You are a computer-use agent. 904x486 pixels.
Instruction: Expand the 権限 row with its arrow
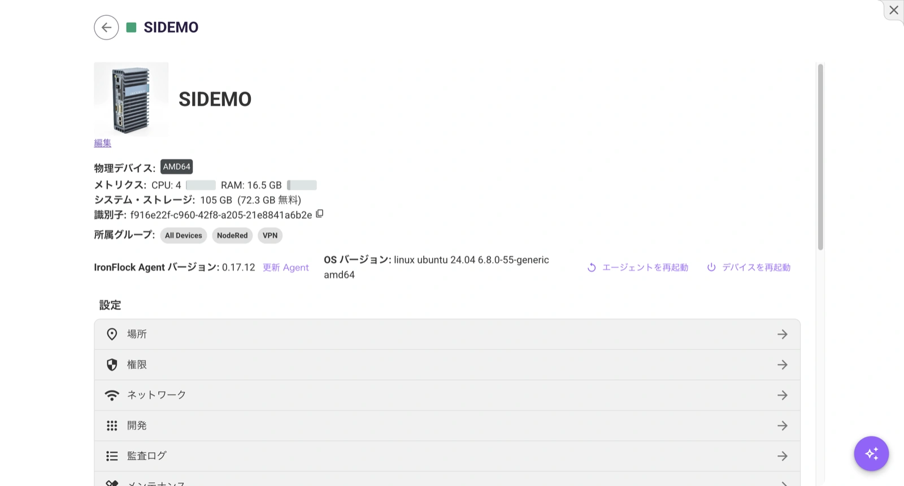click(x=782, y=364)
